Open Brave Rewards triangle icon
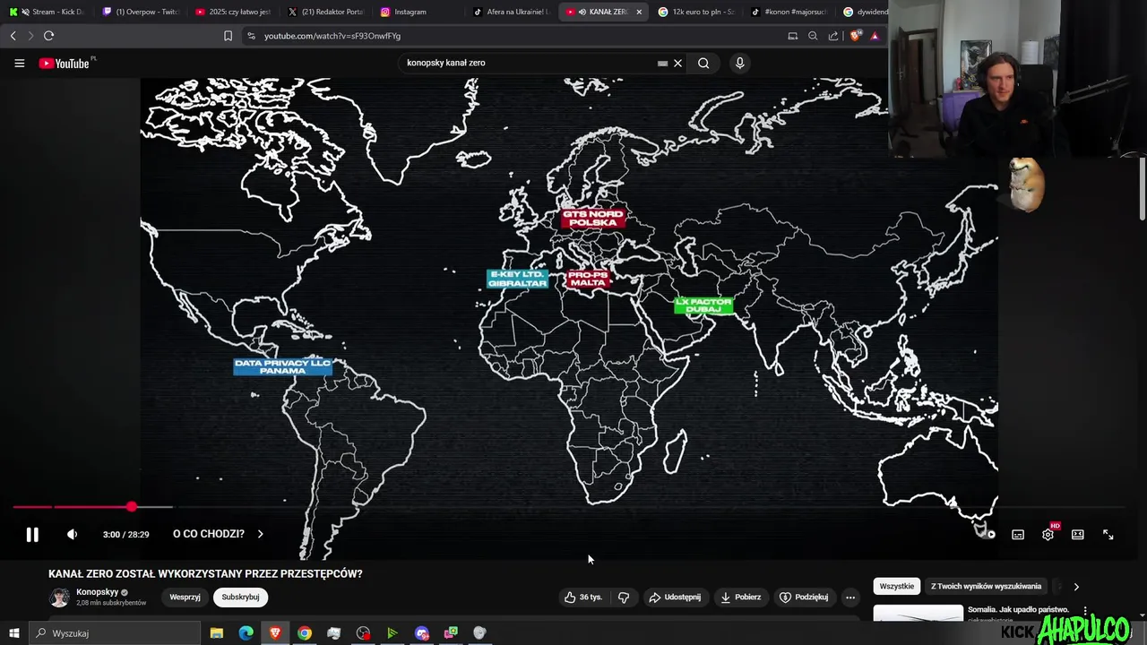The width and height of the screenshot is (1147, 645). [875, 36]
